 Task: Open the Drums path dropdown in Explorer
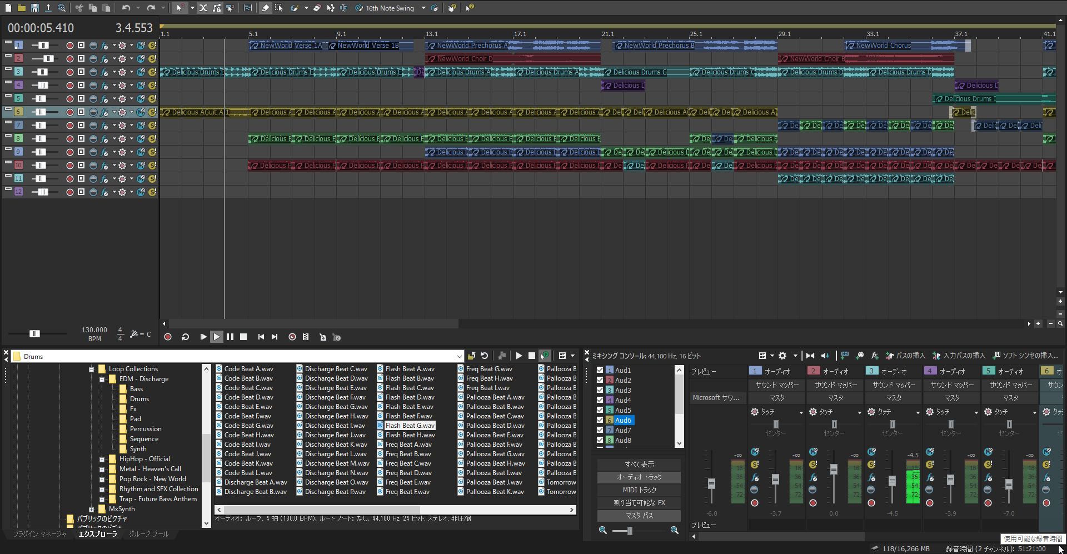(x=459, y=357)
